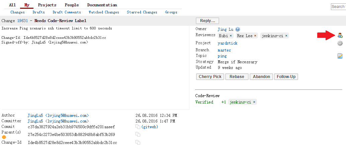This screenshot has width=346, height=146.
Task: Focus the Search input field
Action: tap(338, 7)
